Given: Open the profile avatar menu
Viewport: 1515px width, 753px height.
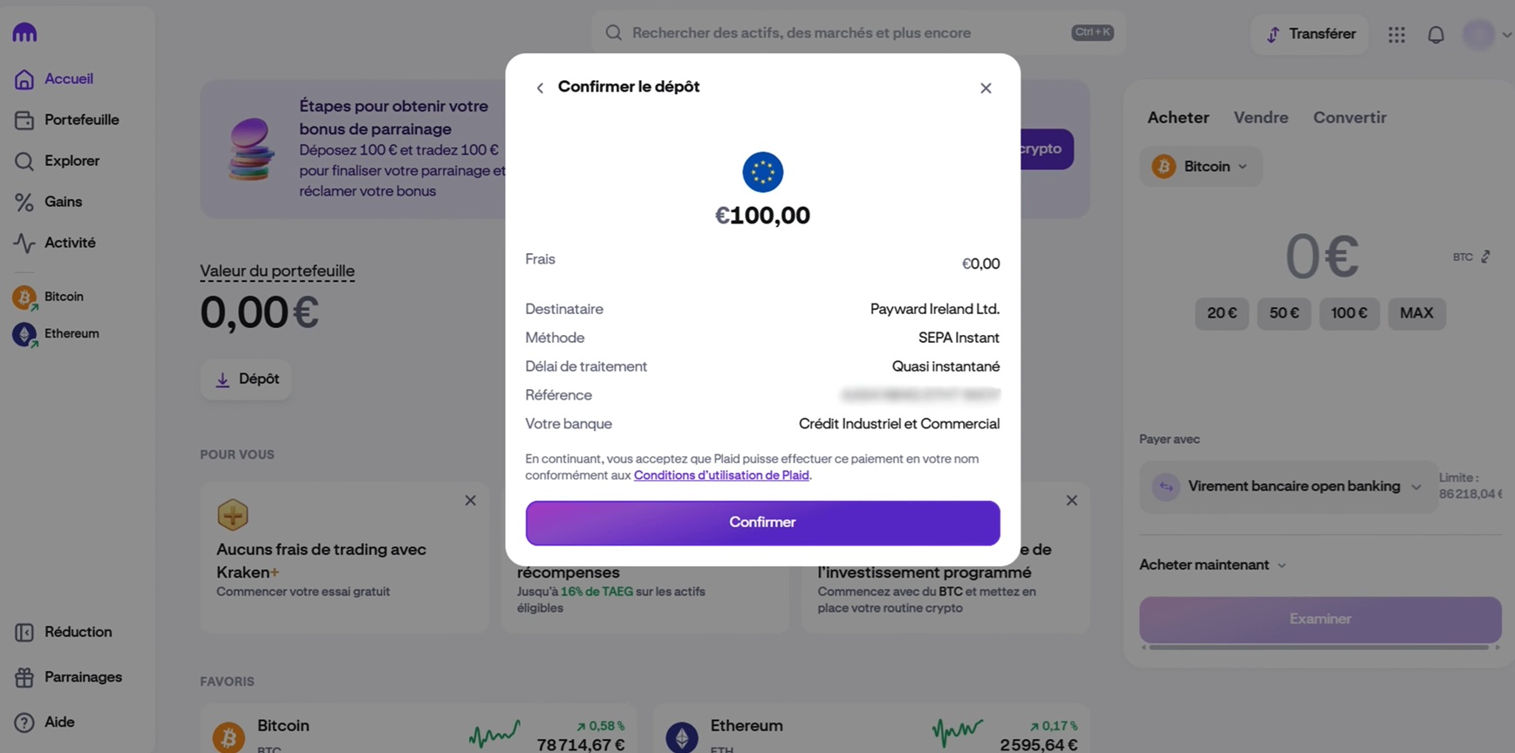Looking at the screenshot, I should coord(1479,35).
